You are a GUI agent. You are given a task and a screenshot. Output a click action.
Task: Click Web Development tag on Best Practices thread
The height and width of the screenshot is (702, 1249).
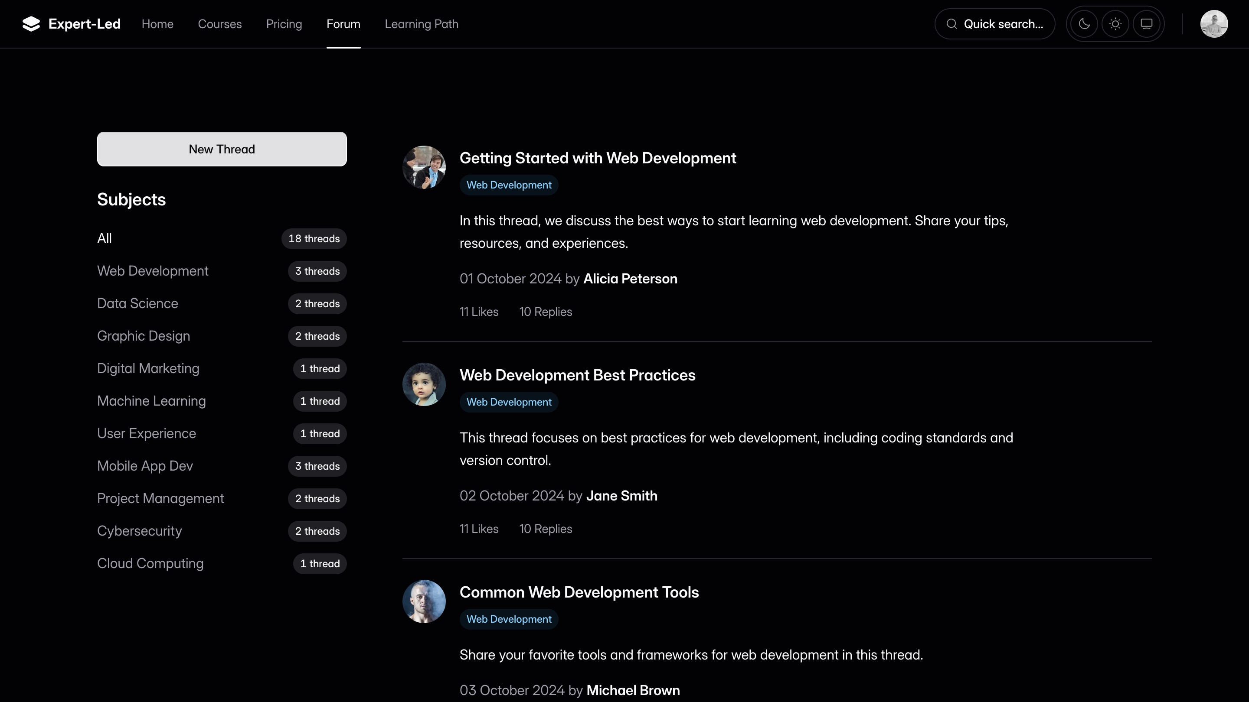coord(509,402)
